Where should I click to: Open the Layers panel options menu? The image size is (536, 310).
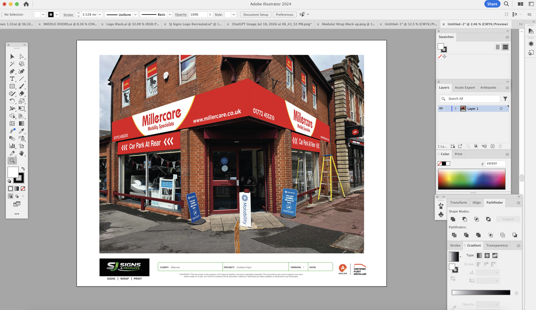pyautogui.click(x=507, y=88)
